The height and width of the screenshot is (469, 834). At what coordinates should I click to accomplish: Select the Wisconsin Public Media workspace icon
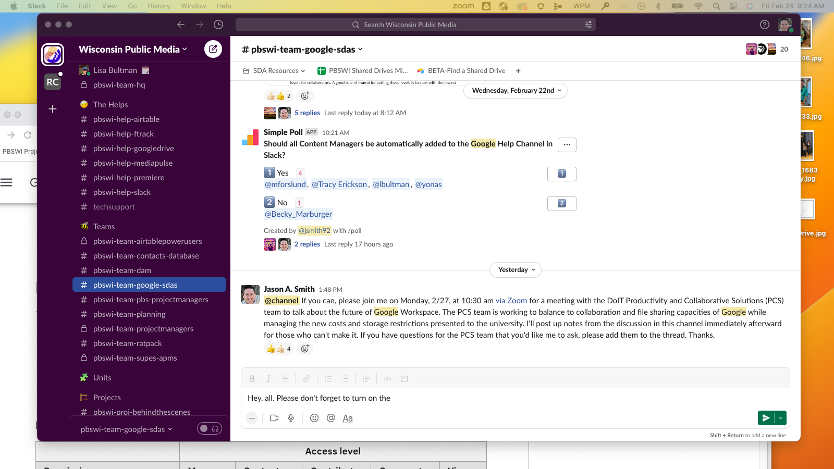[53, 55]
